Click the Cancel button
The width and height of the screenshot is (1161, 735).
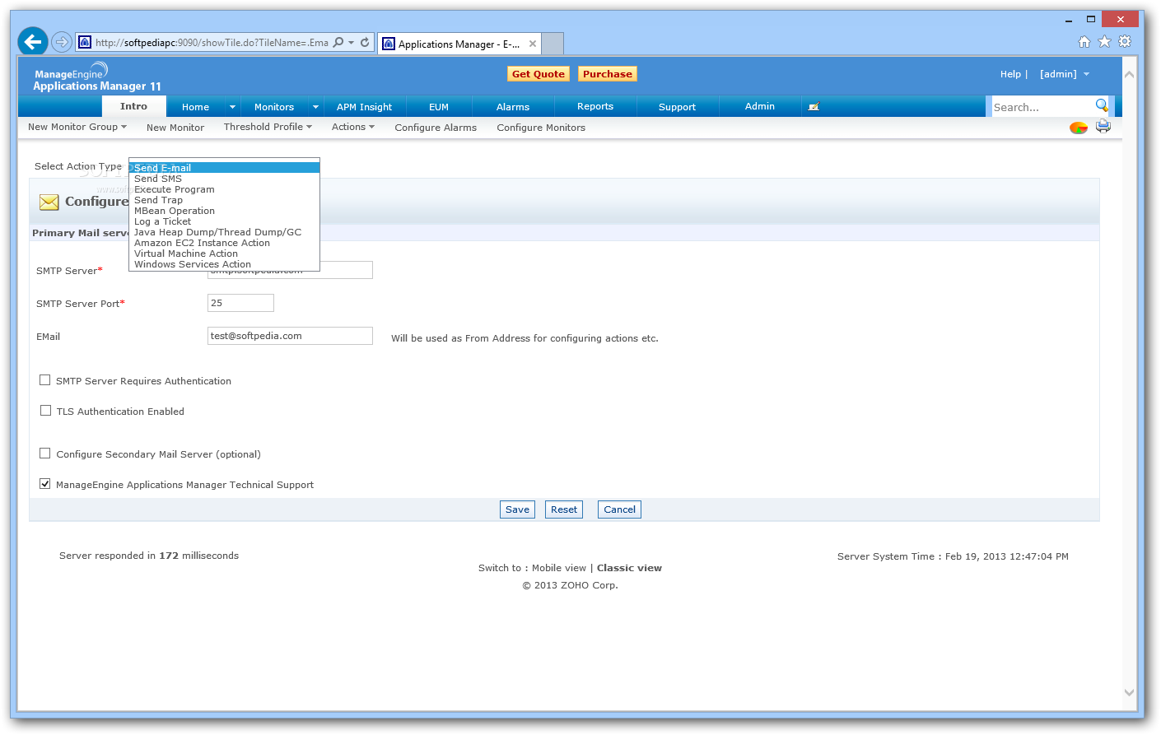click(x=620, y=509)
